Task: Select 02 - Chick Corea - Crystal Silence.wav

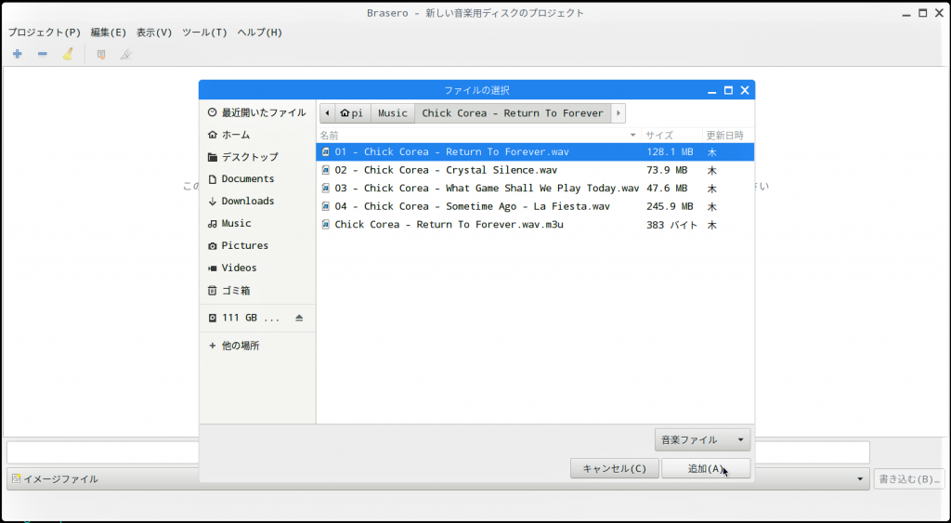Action: point(535,170)
